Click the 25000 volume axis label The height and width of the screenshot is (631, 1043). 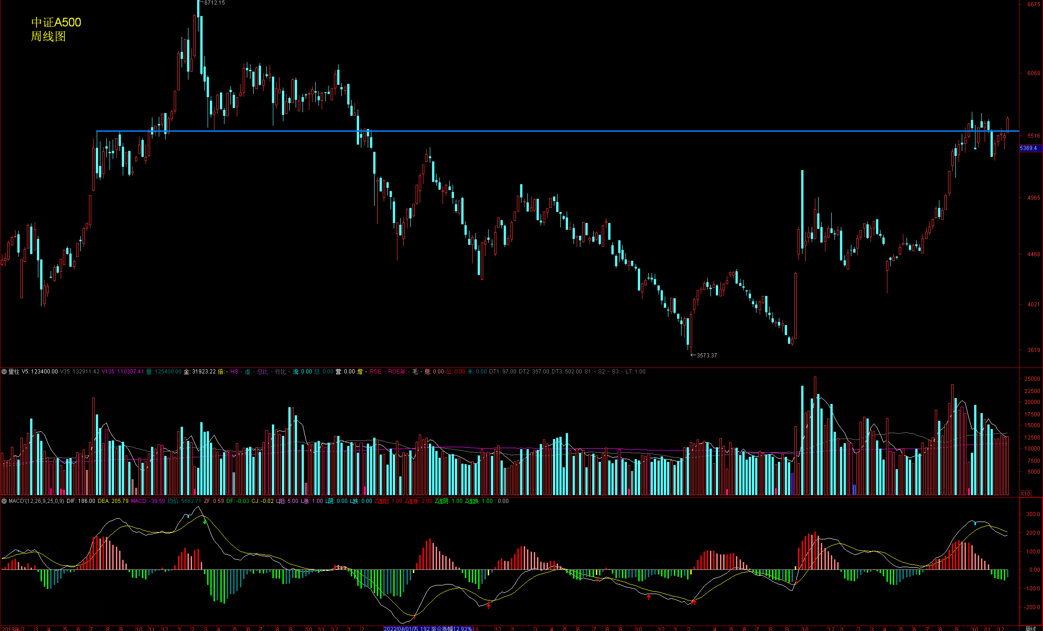[x=1032, y=379]
